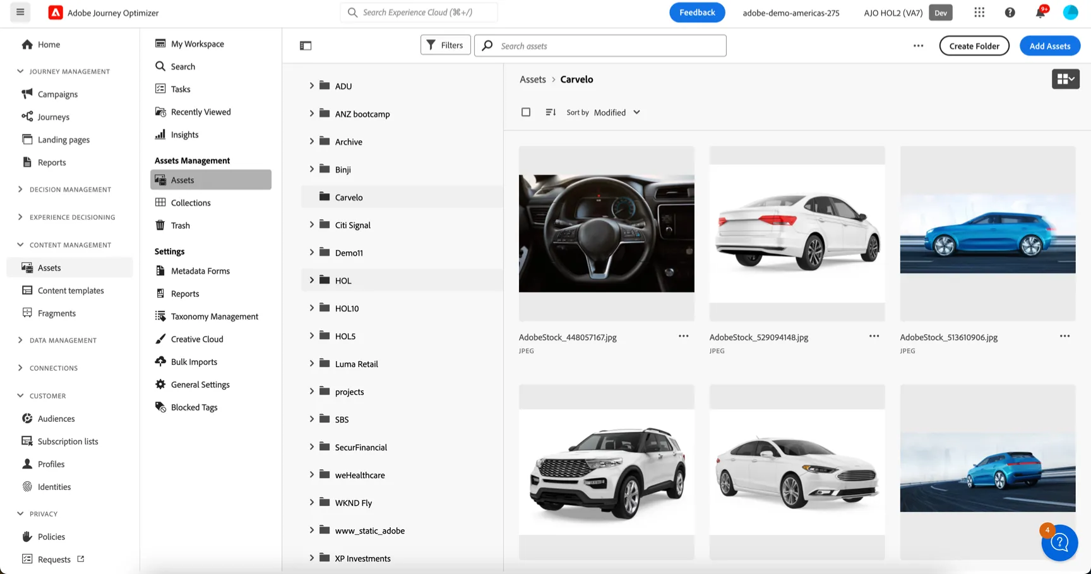
Task: Open the Filters button
Action: click(x=445, y=45)
